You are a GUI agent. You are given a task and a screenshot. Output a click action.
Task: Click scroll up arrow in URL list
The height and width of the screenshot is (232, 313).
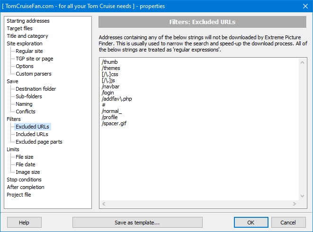(303, 62)
